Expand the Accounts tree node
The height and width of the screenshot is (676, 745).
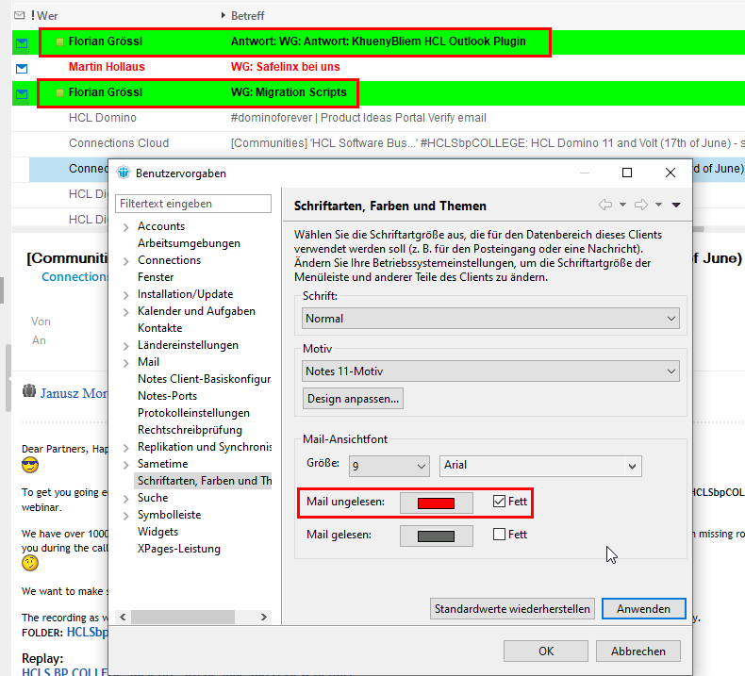click(x=126, y=227)
